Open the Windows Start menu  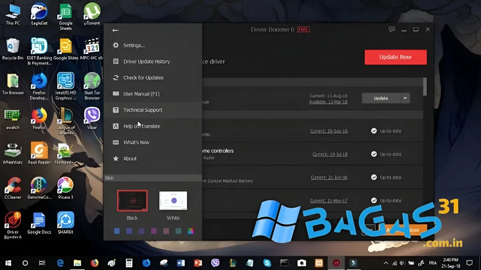coord(8,263)
